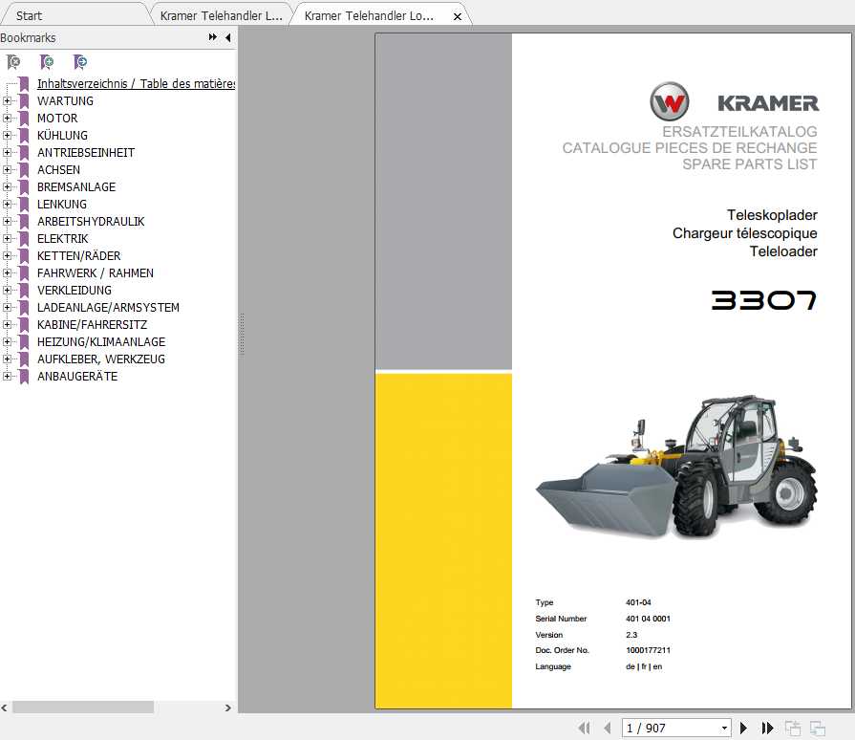Screen dimensions: 855x740
Task: Click the telehandler image on page
Action: [676, 468]
